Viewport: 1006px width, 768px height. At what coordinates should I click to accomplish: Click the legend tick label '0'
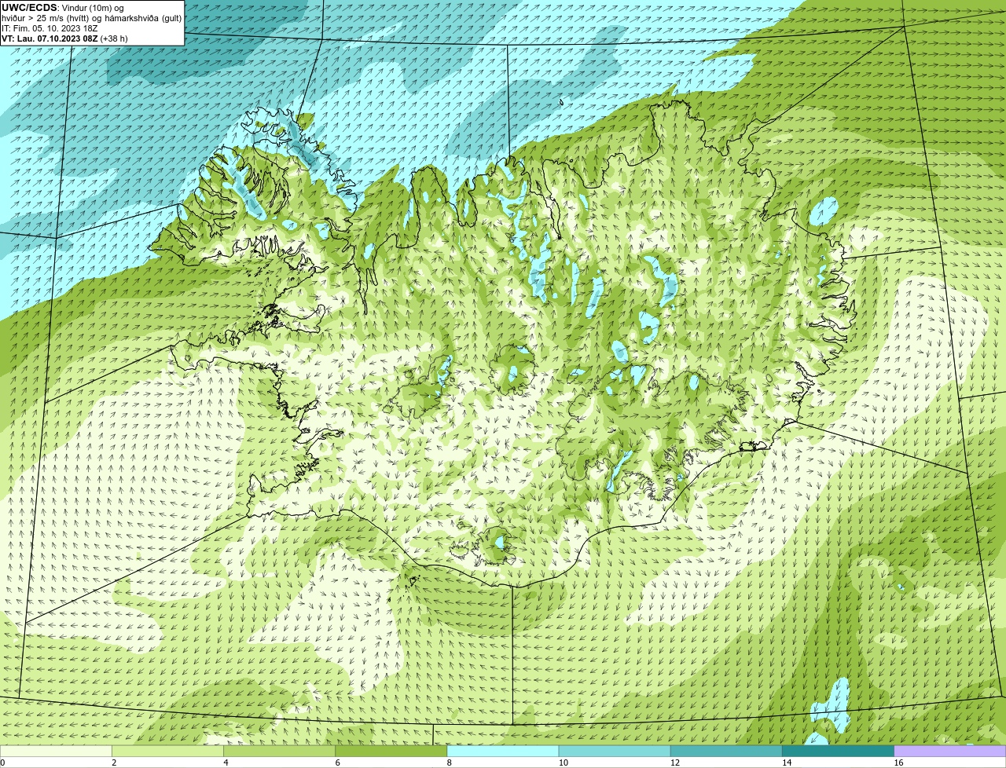pos(2,763)
